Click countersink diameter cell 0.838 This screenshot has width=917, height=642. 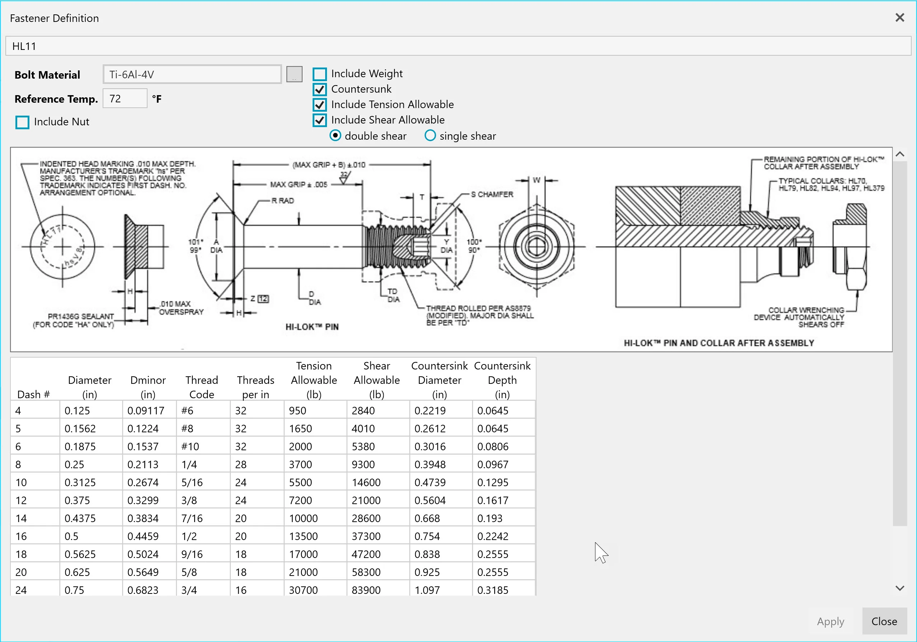click(x=441, y=554)
